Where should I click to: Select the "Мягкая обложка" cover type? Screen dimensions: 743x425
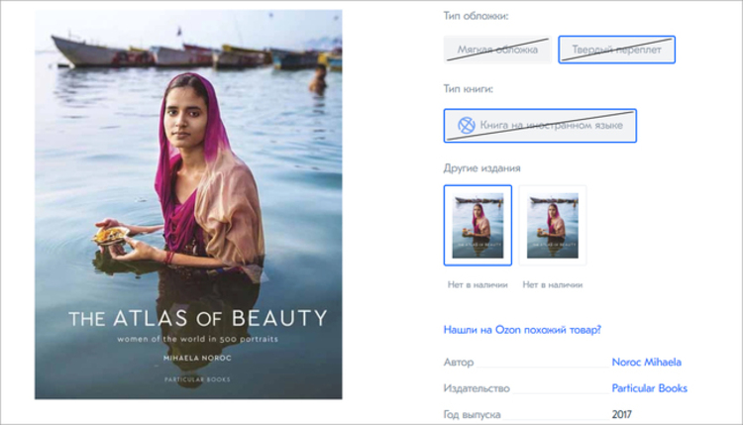[497, 50]
